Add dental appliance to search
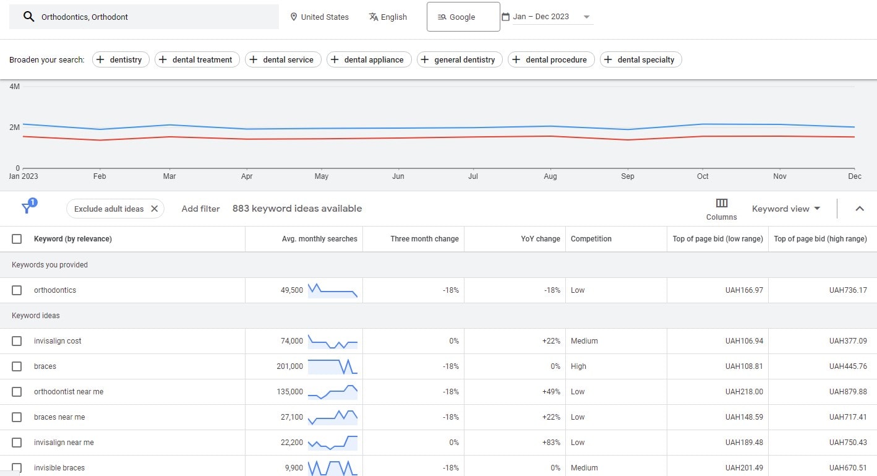 tap(369, 59)
